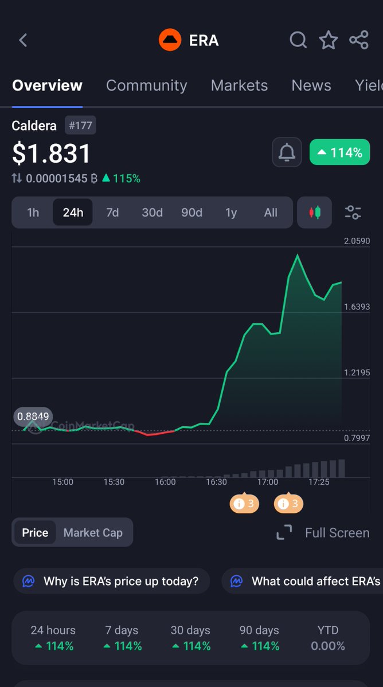Tap the ERA ticker title
Screen dimensions: 383x687
204,40
